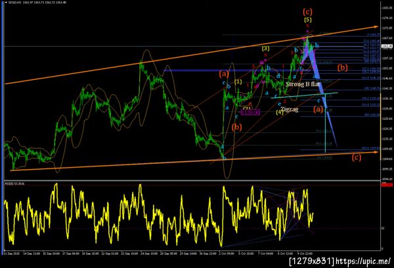Click the current price marker 1162.48 on price axis
Screen dimensions: 394x268
387,46
